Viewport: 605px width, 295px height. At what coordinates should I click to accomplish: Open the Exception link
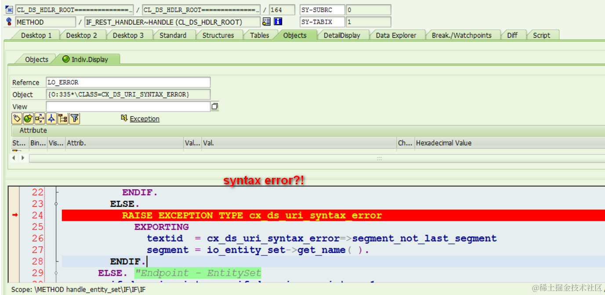tap(145, 119)
